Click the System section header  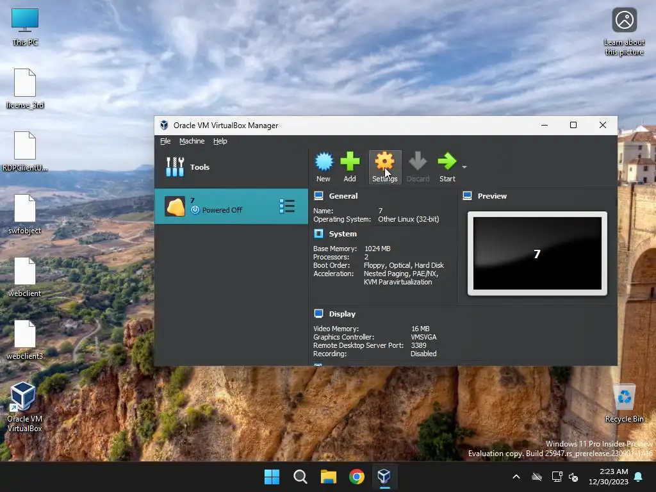[x=343, y=234]
